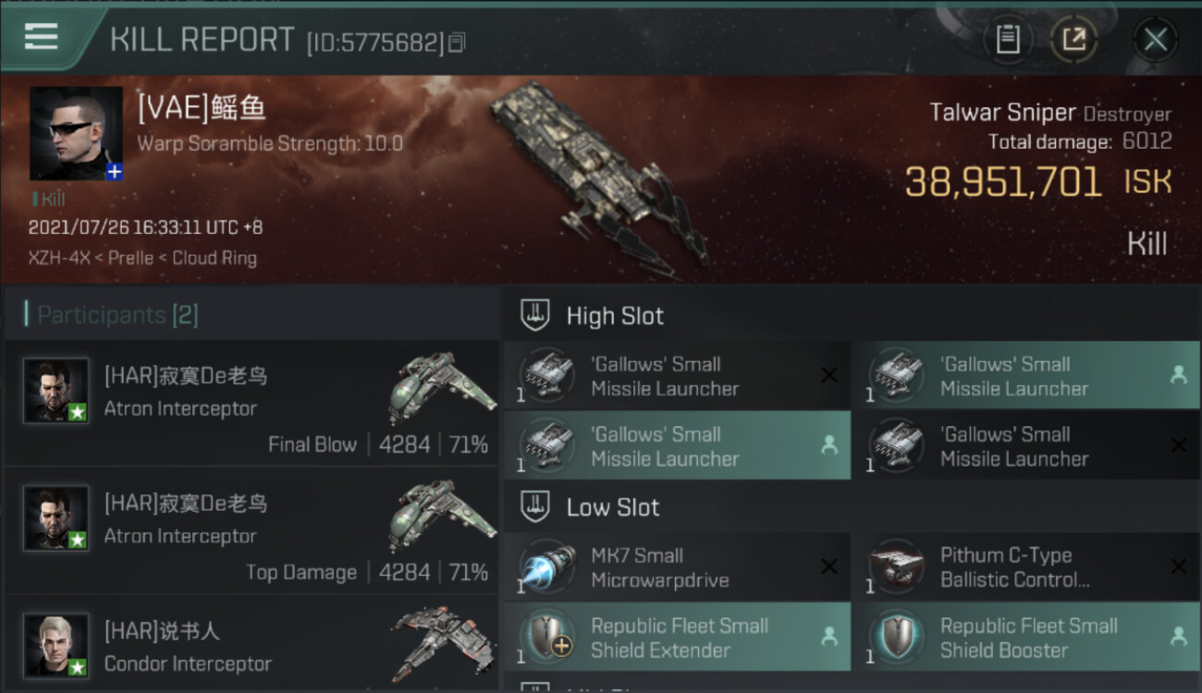Select the MK7 Small Microwarpdrive icon

coord(546,567)
